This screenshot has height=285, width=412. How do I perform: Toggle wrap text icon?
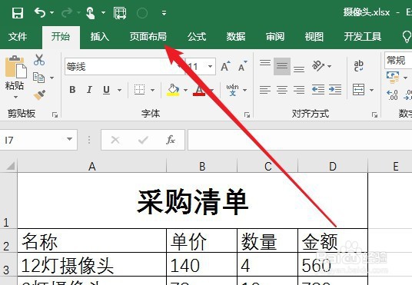point(359,65)
